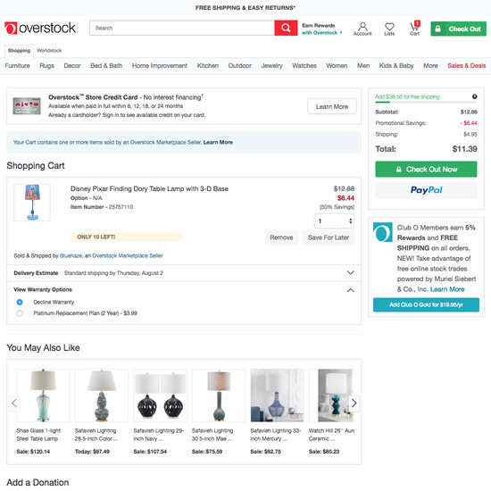Select Platinum Replacement Plan radio option

pos(20,313)
